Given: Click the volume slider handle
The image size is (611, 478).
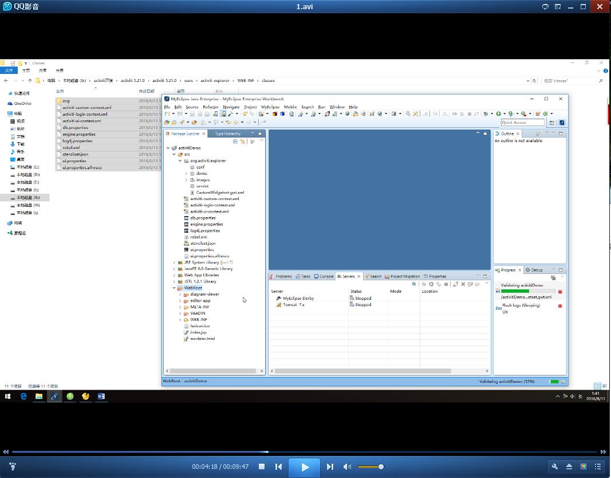Looking at the screenshot, I should tap(381, 467).
